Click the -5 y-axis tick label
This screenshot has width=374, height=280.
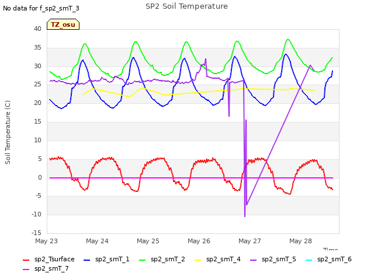pyautogui.click(x=38, y=196)
